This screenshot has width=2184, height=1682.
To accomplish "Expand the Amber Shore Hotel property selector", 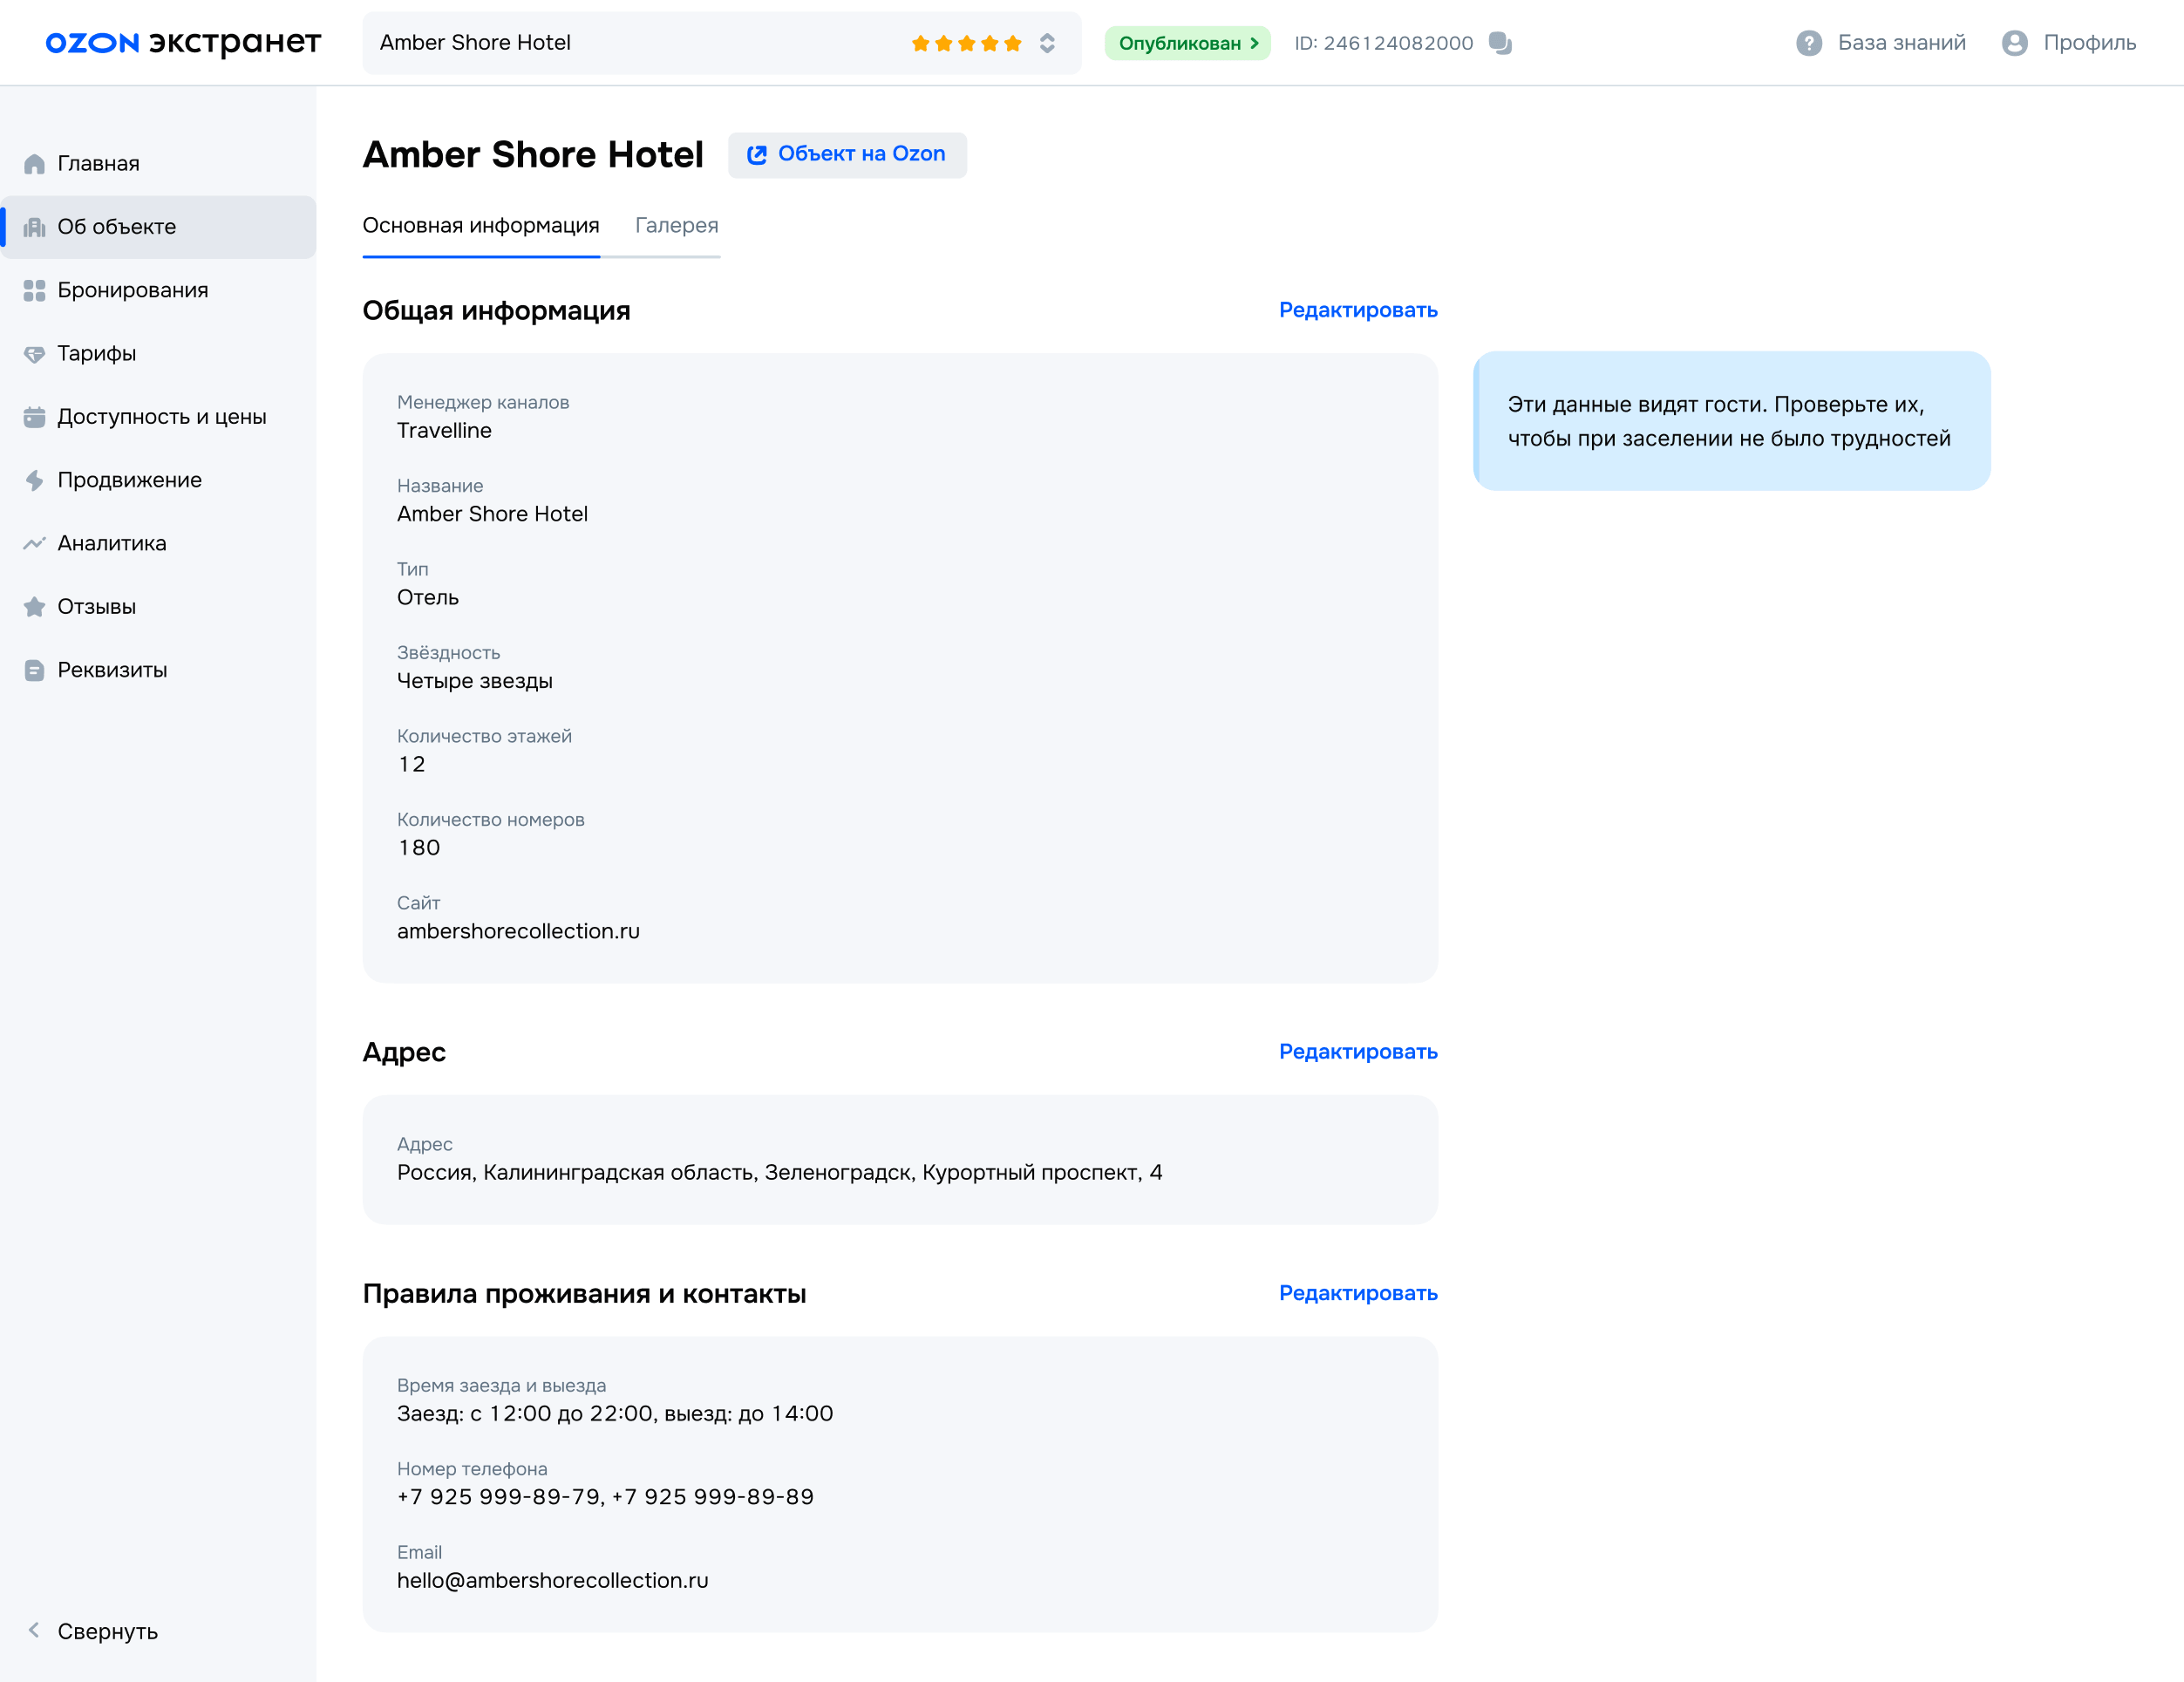I will 1047,43.
